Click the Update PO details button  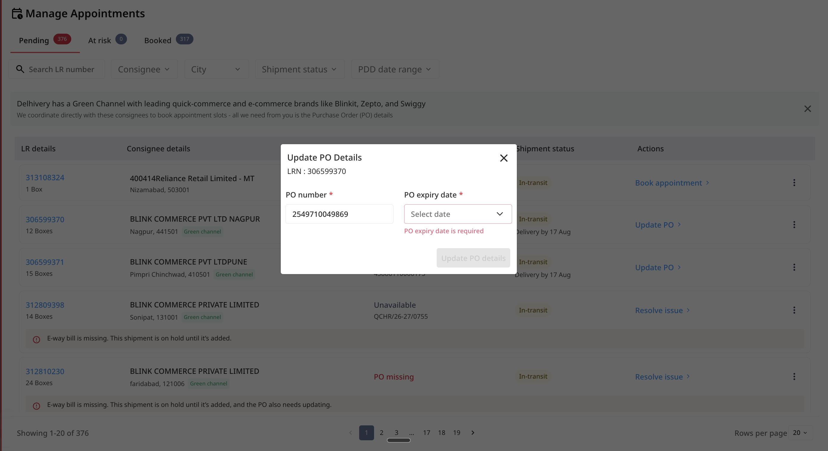(x=473, y=258)
